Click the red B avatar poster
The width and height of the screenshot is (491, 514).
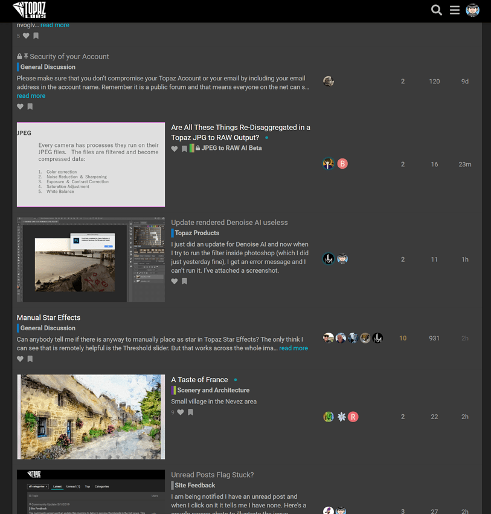[x=342, y=164]
